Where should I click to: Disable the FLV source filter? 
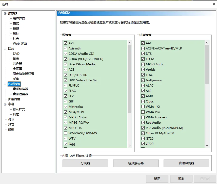(x=66, y=96)
